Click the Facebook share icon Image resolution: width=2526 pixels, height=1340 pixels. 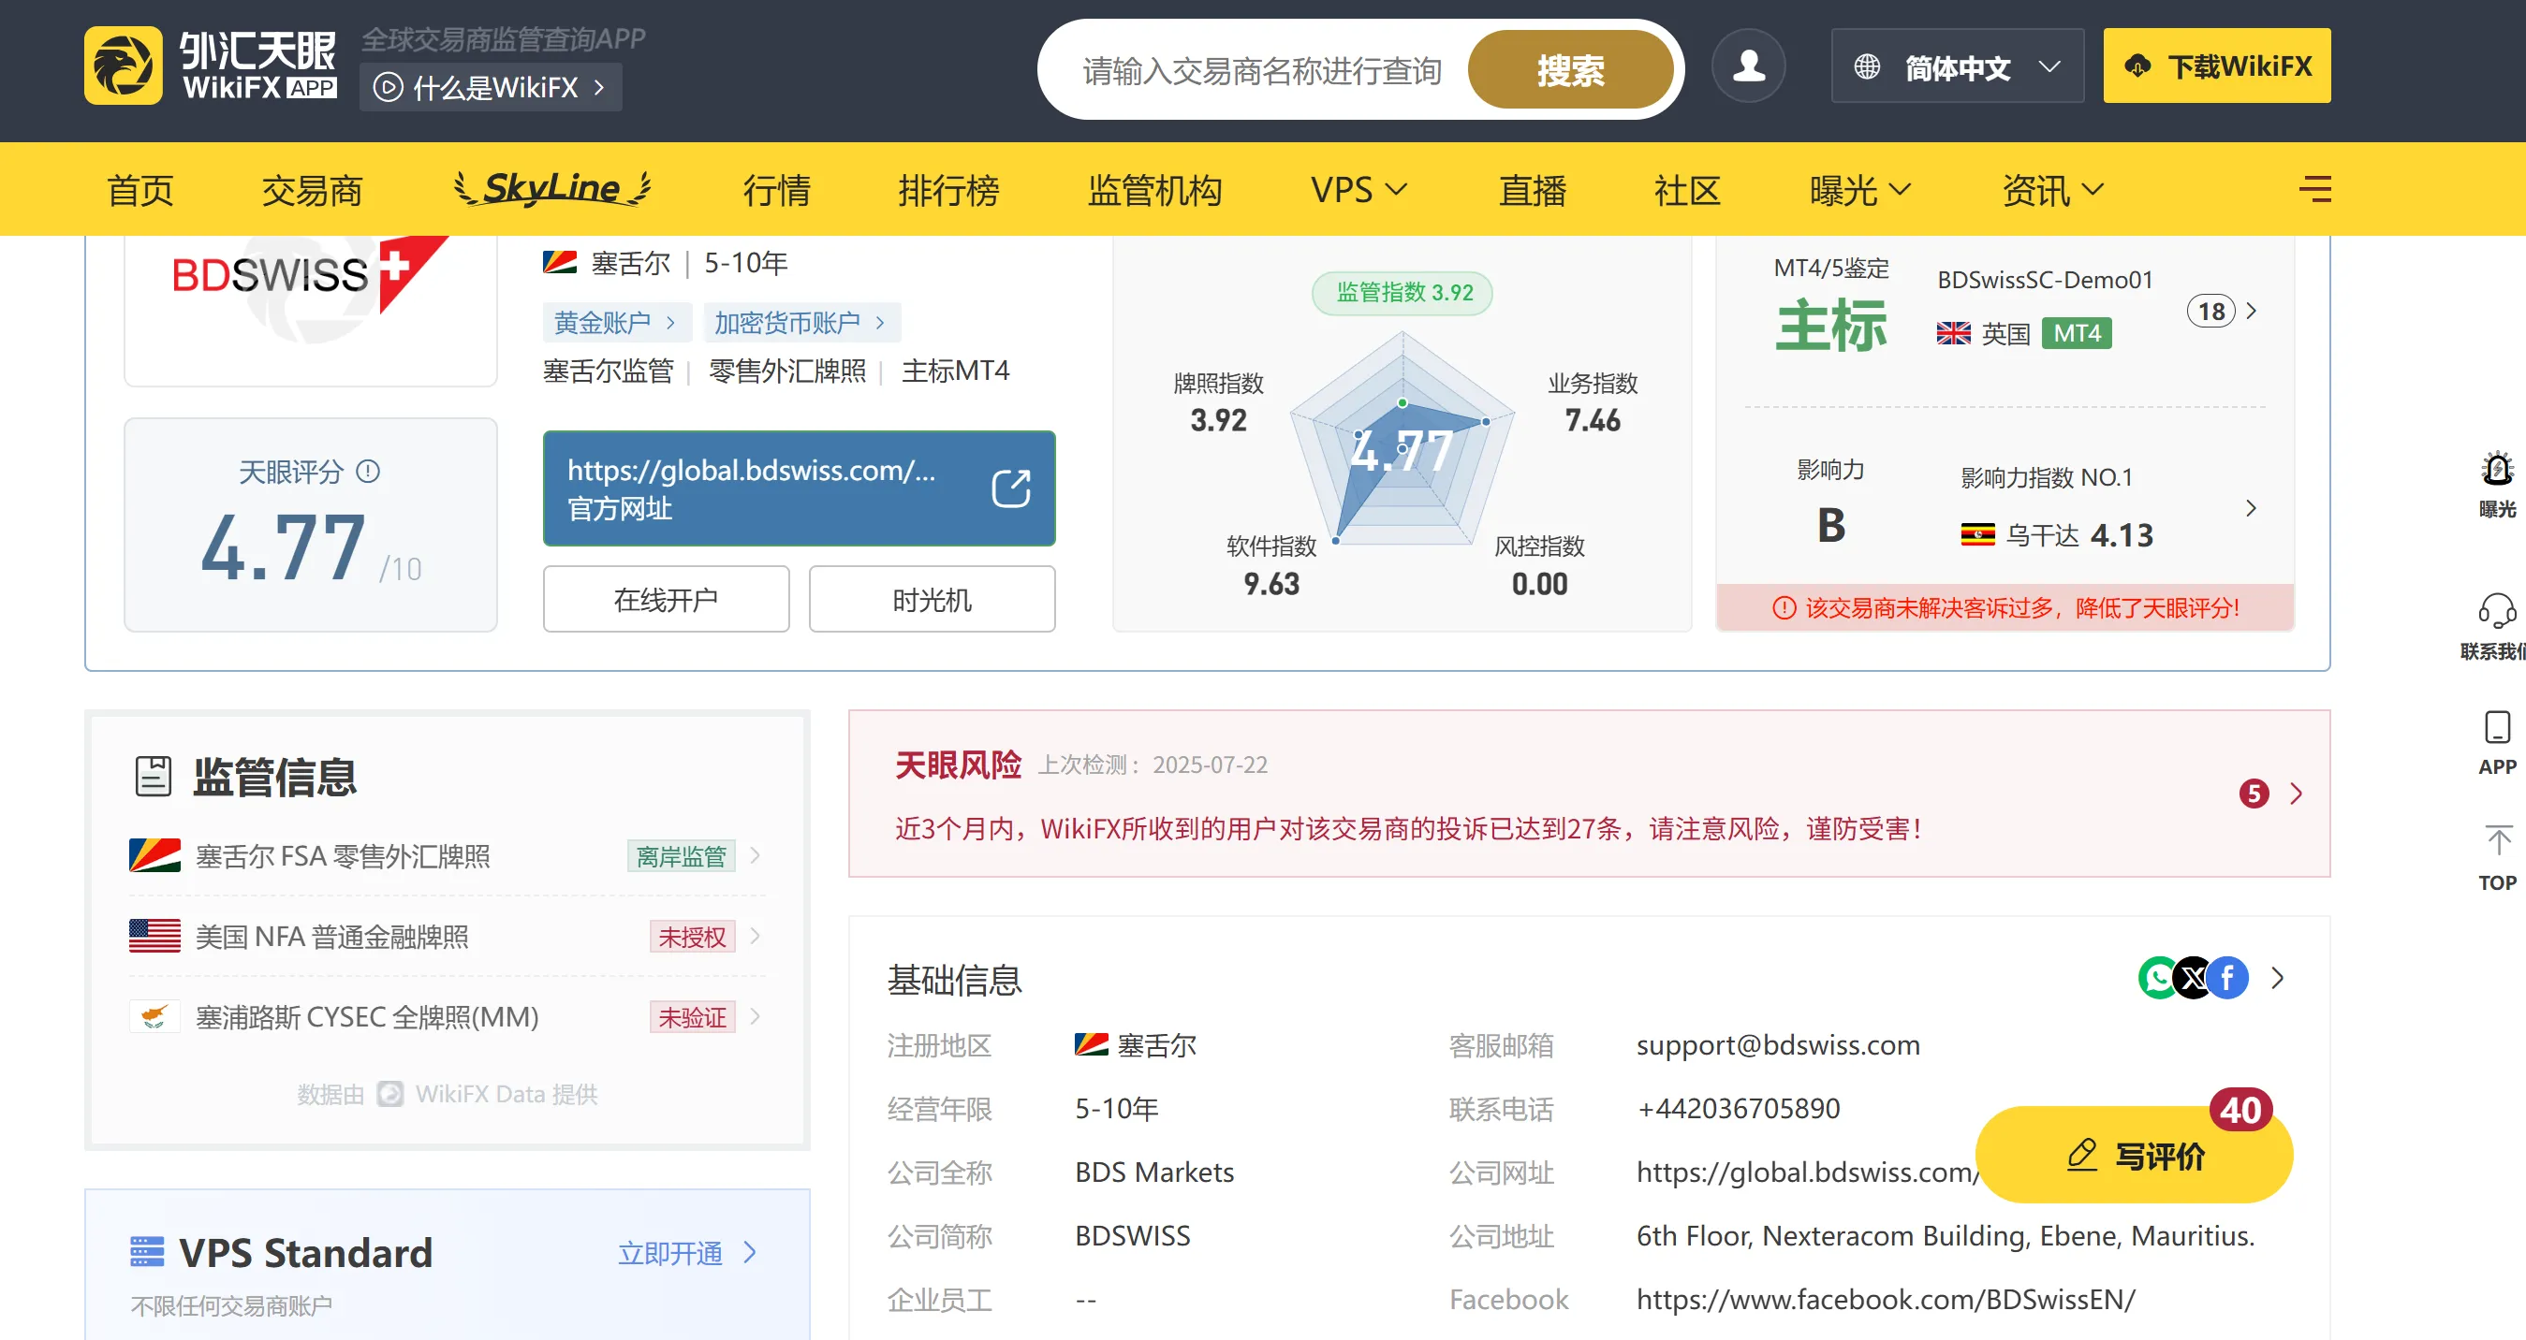coord(2228,977)
